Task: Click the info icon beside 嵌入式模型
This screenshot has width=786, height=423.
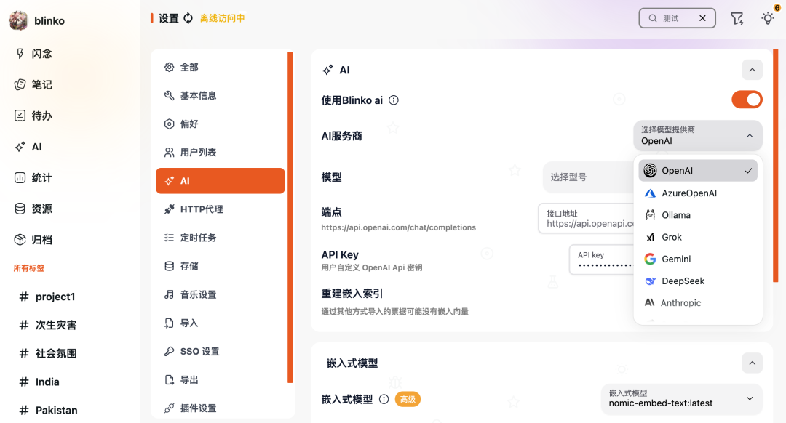Action: [384, 399]
